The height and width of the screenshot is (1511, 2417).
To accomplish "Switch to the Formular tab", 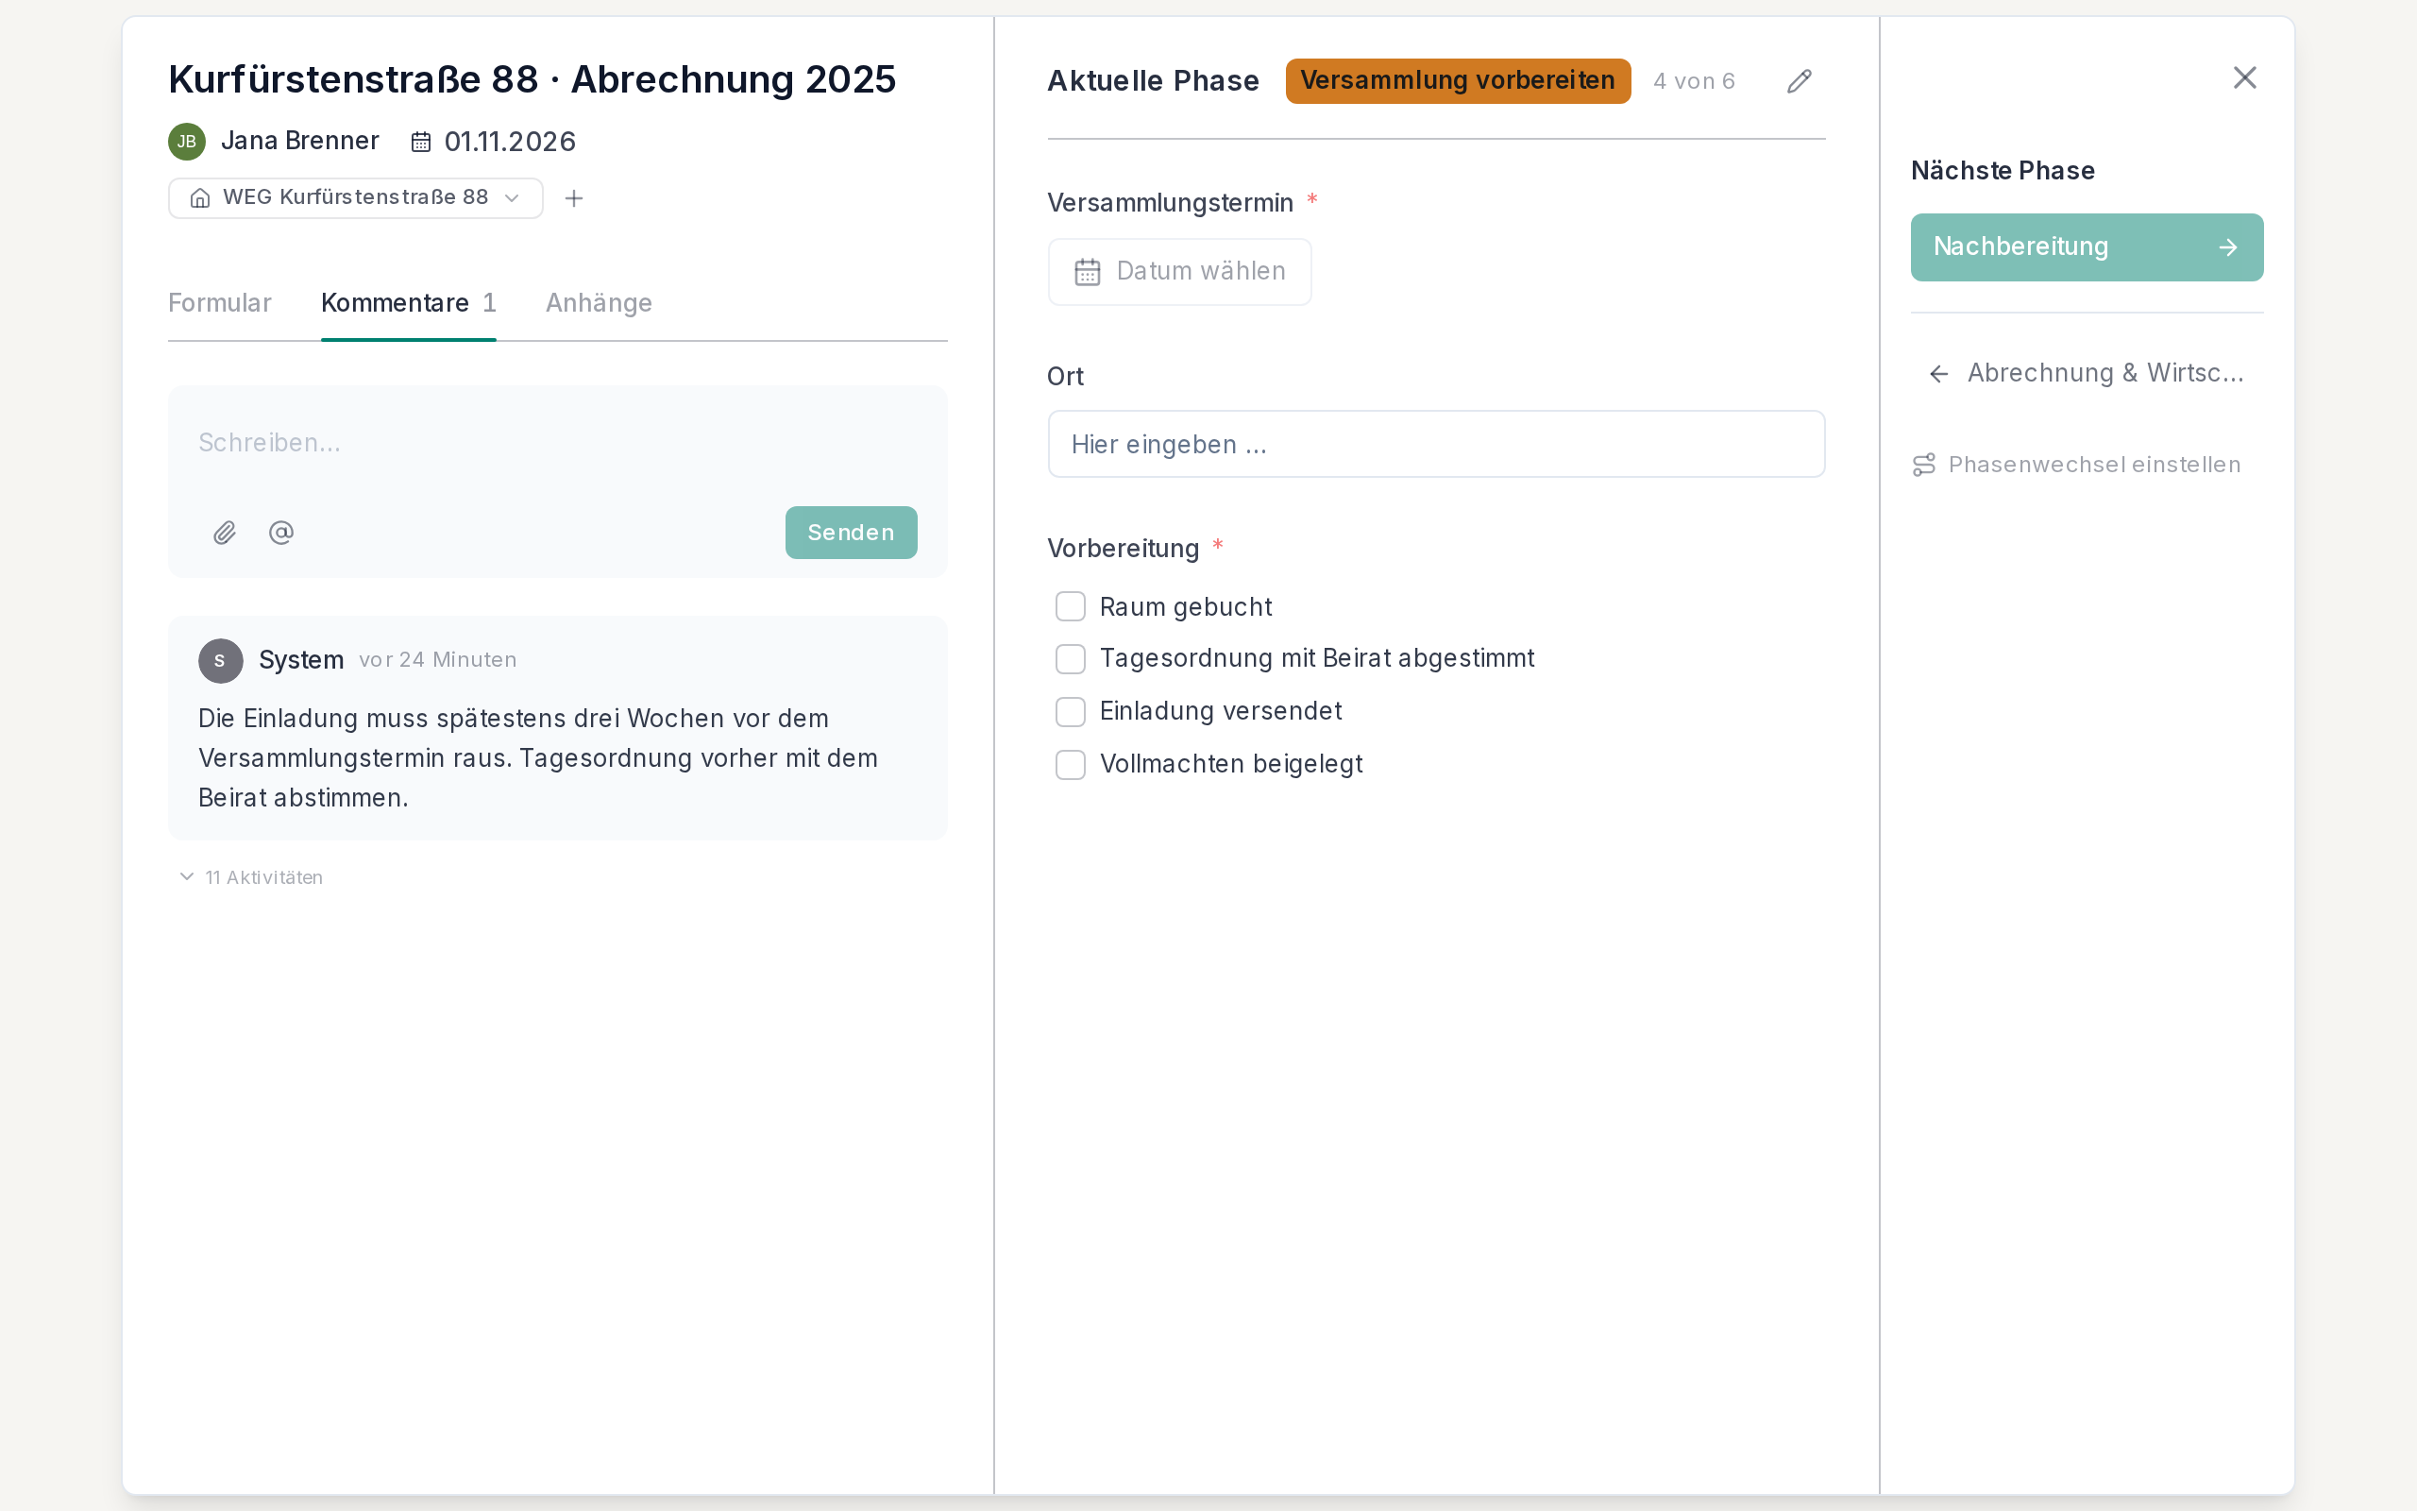I will tap(220, 303).
